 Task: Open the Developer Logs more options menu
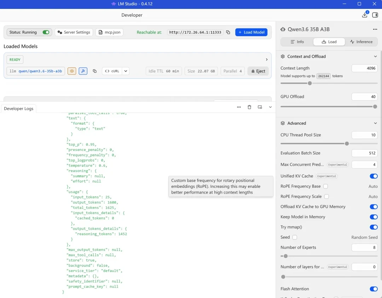pyautogui.click(x=239, y=107)
